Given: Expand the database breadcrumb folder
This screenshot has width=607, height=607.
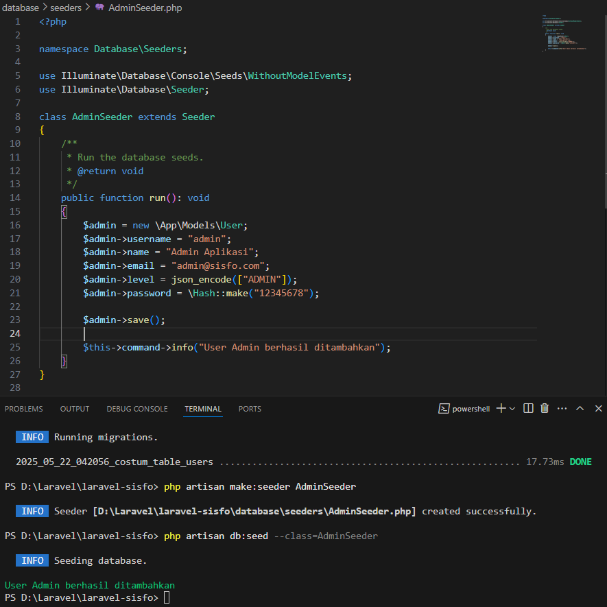Looking at the screenshot, I should (x=21, y=8).
